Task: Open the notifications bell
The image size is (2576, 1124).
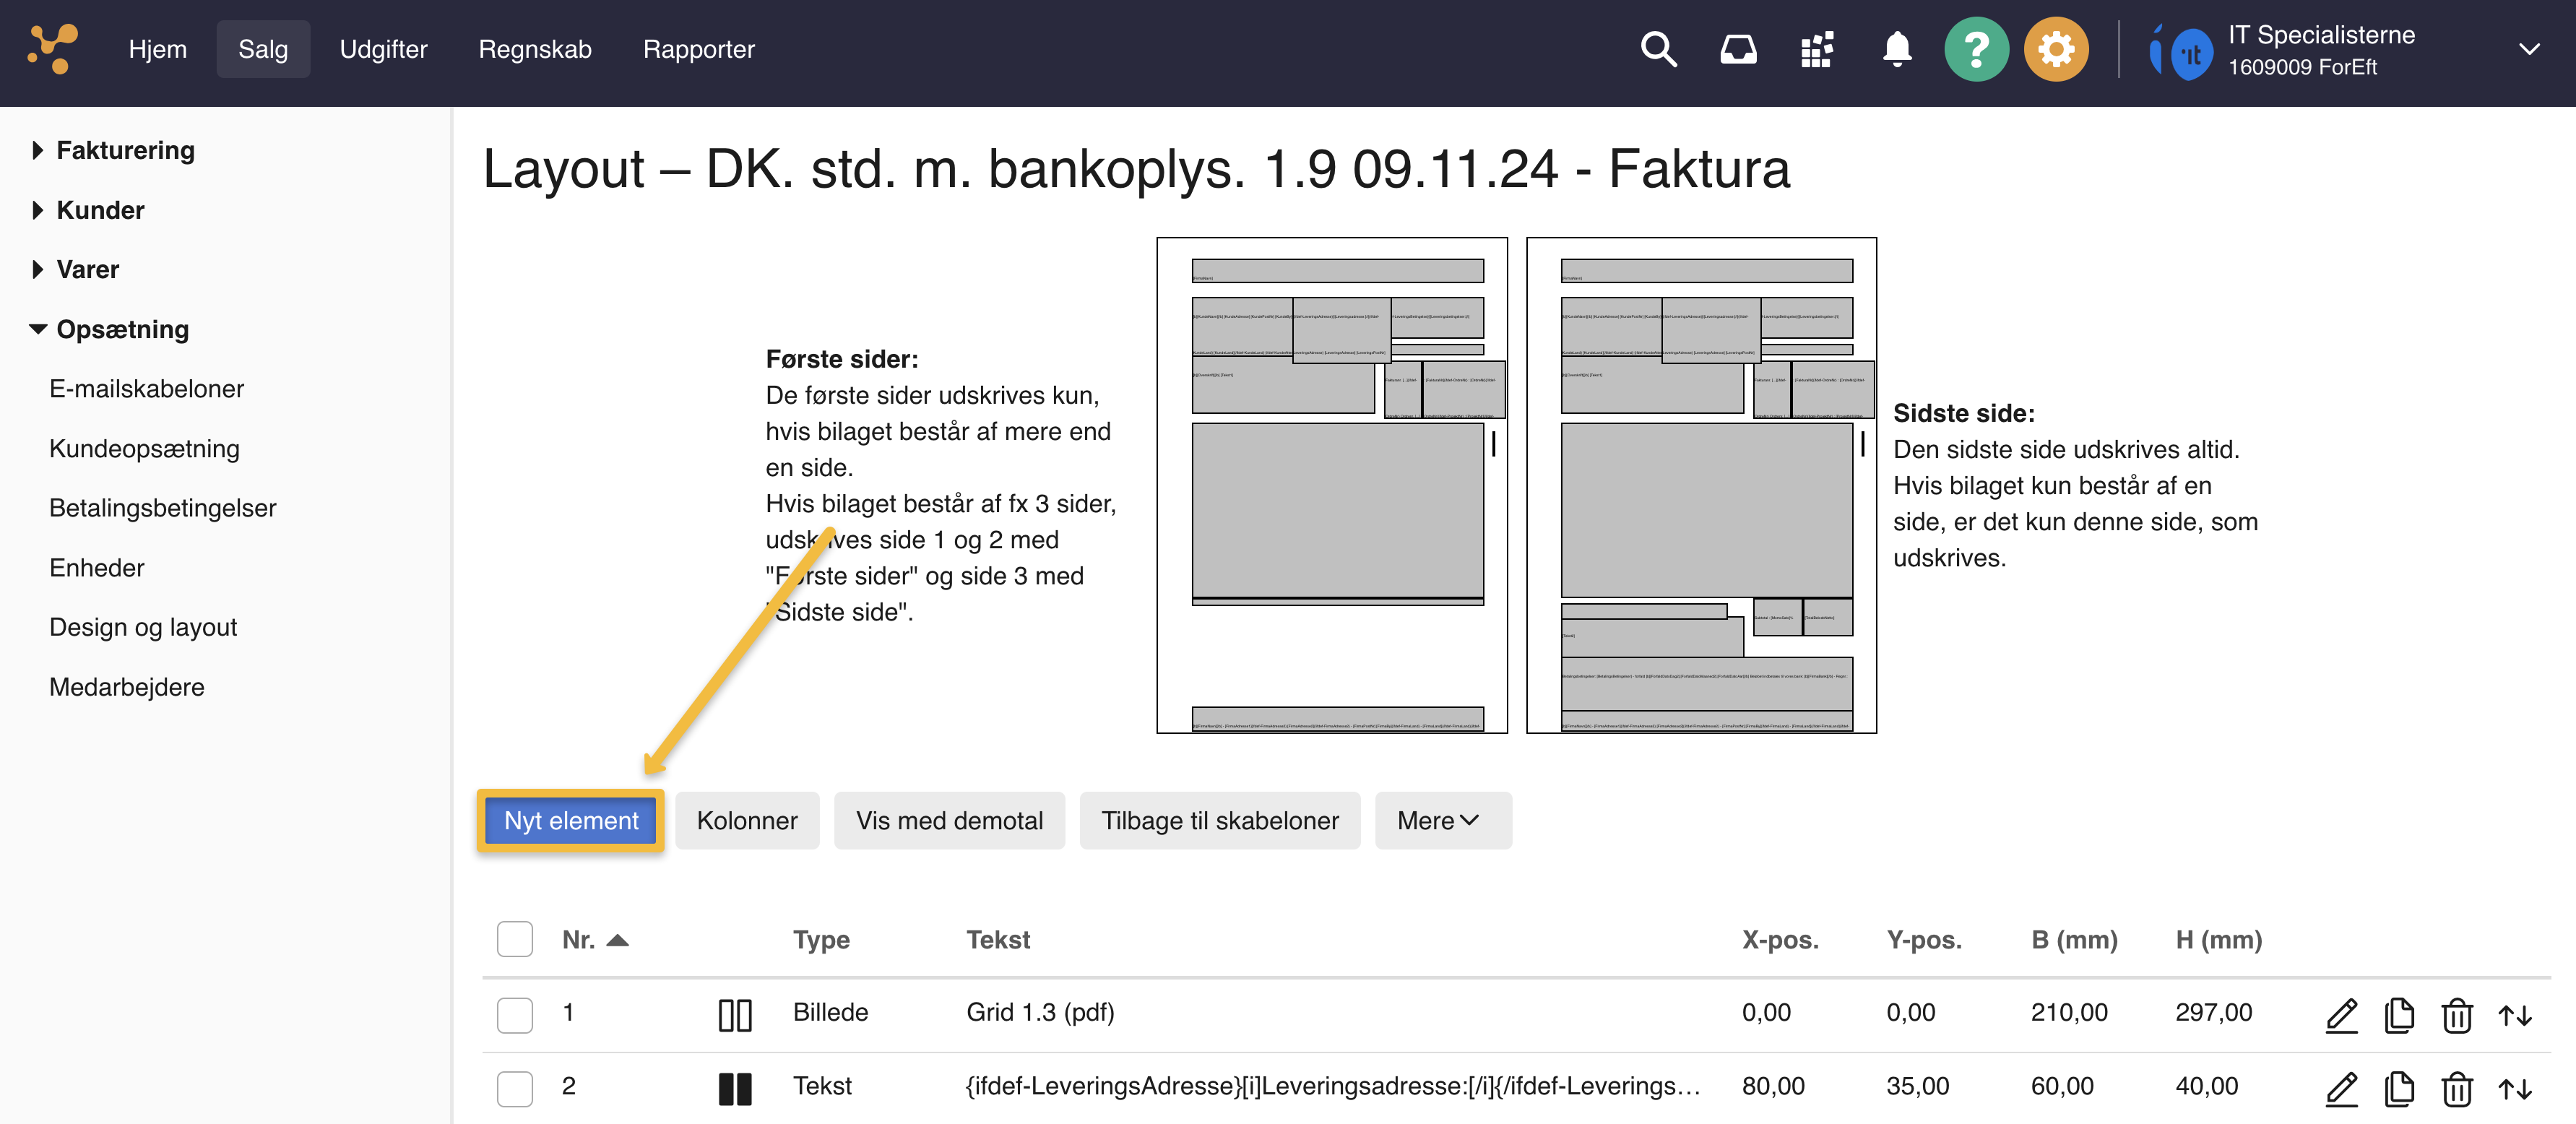Action: pyautogui.click(x=1897, y=49)
